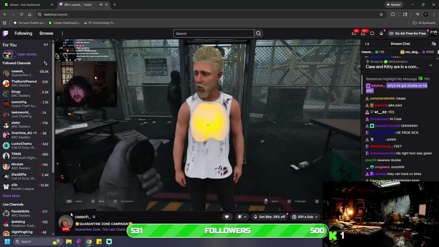
Task: Open the notifications inbox with 99+ badge
Action: tap(363, 33)
